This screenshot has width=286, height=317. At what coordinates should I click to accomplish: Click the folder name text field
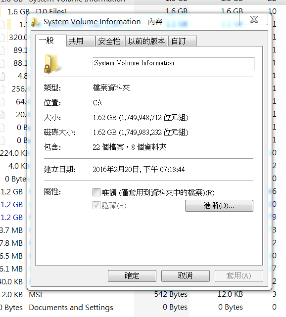(174, 64)
